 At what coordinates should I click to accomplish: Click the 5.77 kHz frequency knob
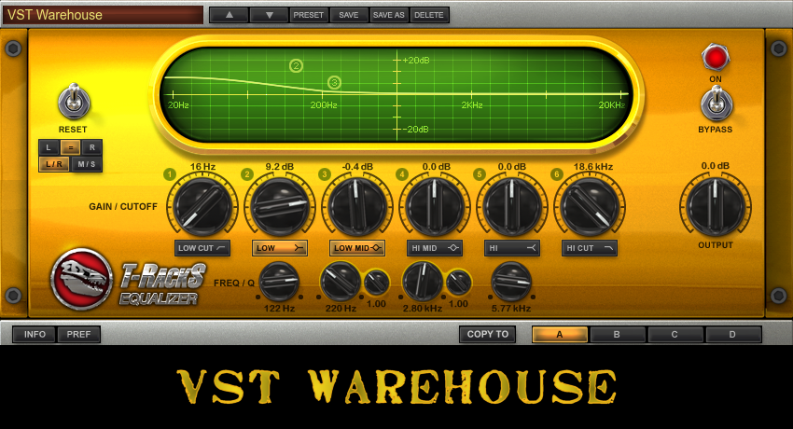click(511, 282)
